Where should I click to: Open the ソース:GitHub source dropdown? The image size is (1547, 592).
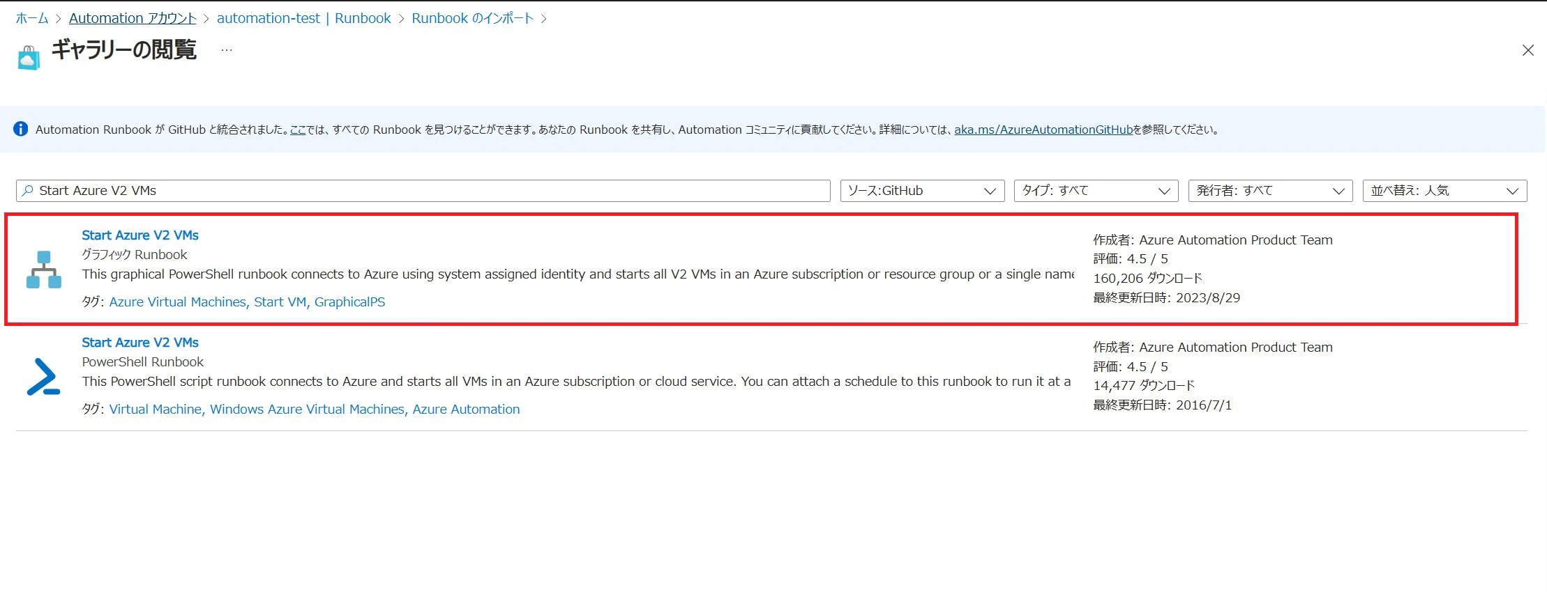[x=922, y=191]
